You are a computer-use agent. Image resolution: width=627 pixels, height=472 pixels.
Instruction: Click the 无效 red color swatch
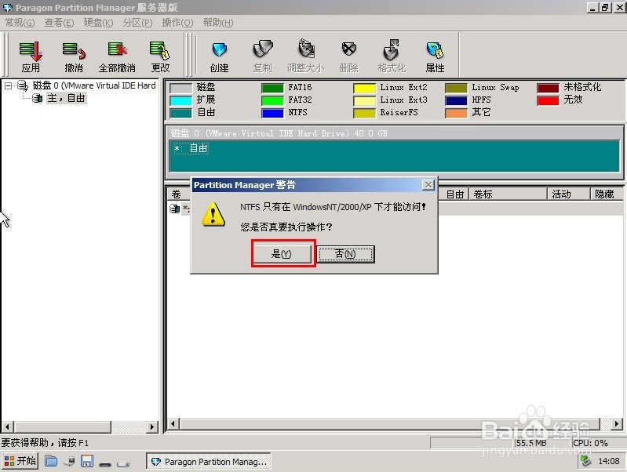[x=548, y=100]
